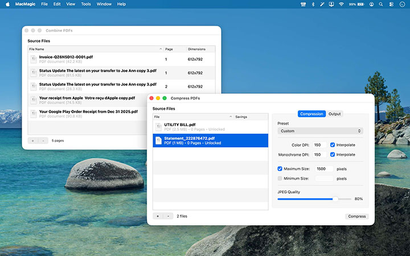Click the Invoice-QZ6NSD12-0001.pdf document icon
The width and height of the screenshot is (410, 256).
click(34, 59)
